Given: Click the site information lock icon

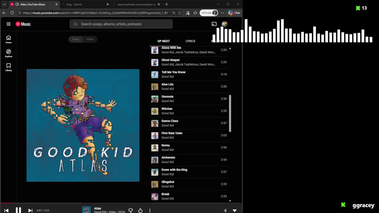Looking at the screenshot, I should pyautogui.click(x=20, y=13).
